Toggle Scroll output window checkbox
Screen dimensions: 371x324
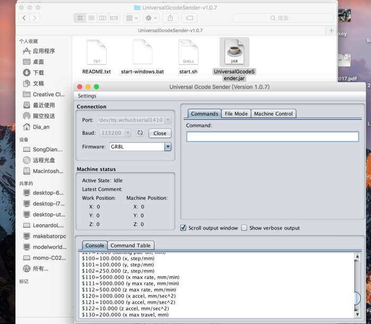[x=183, y=228]
